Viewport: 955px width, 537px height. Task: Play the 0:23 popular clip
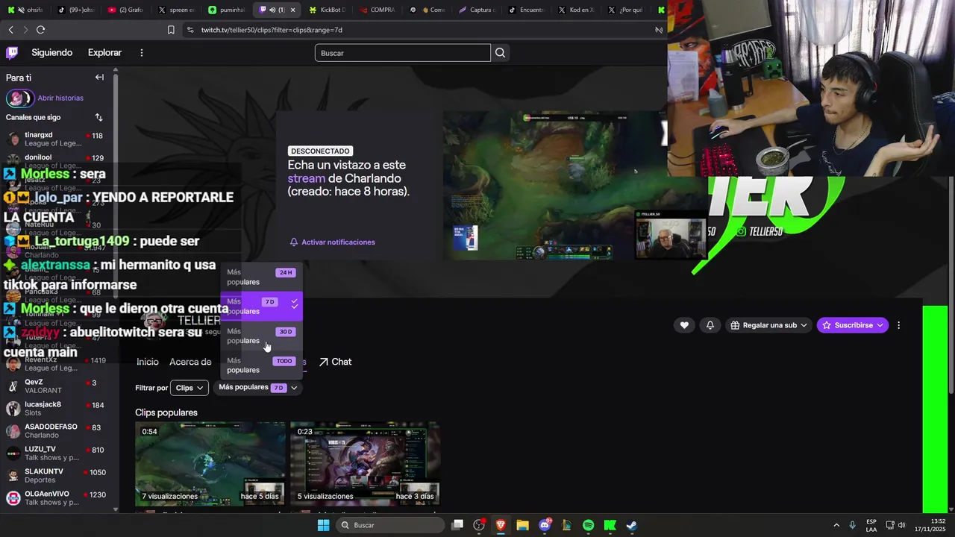pos(365,464)
